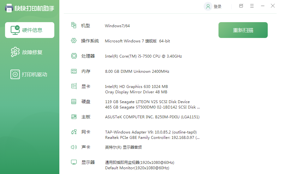Click the 登录 login link
This screenshot has width=281, height=174.
[218, 6]
